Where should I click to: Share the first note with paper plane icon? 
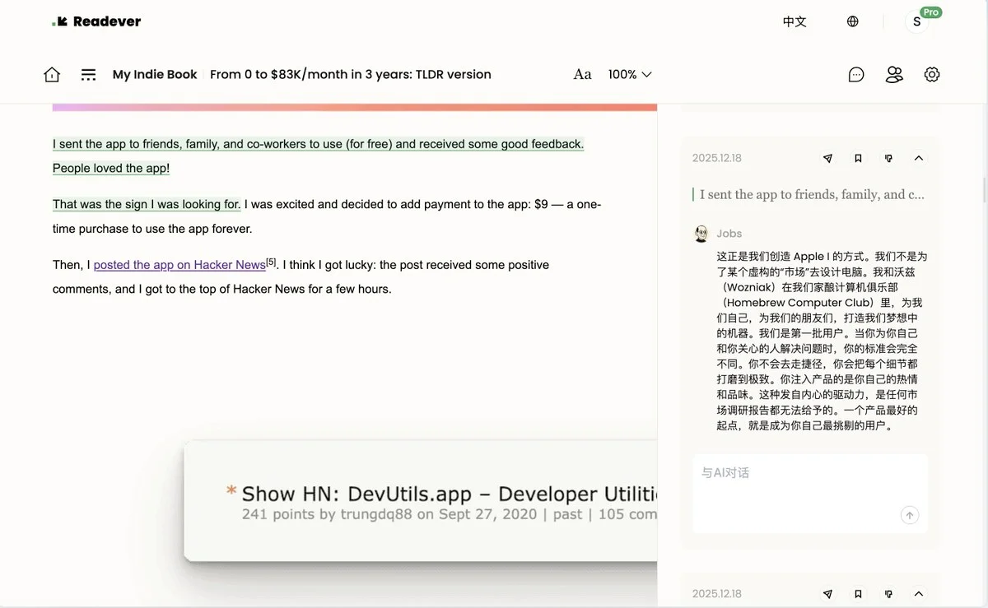click(x=828, y=159)
